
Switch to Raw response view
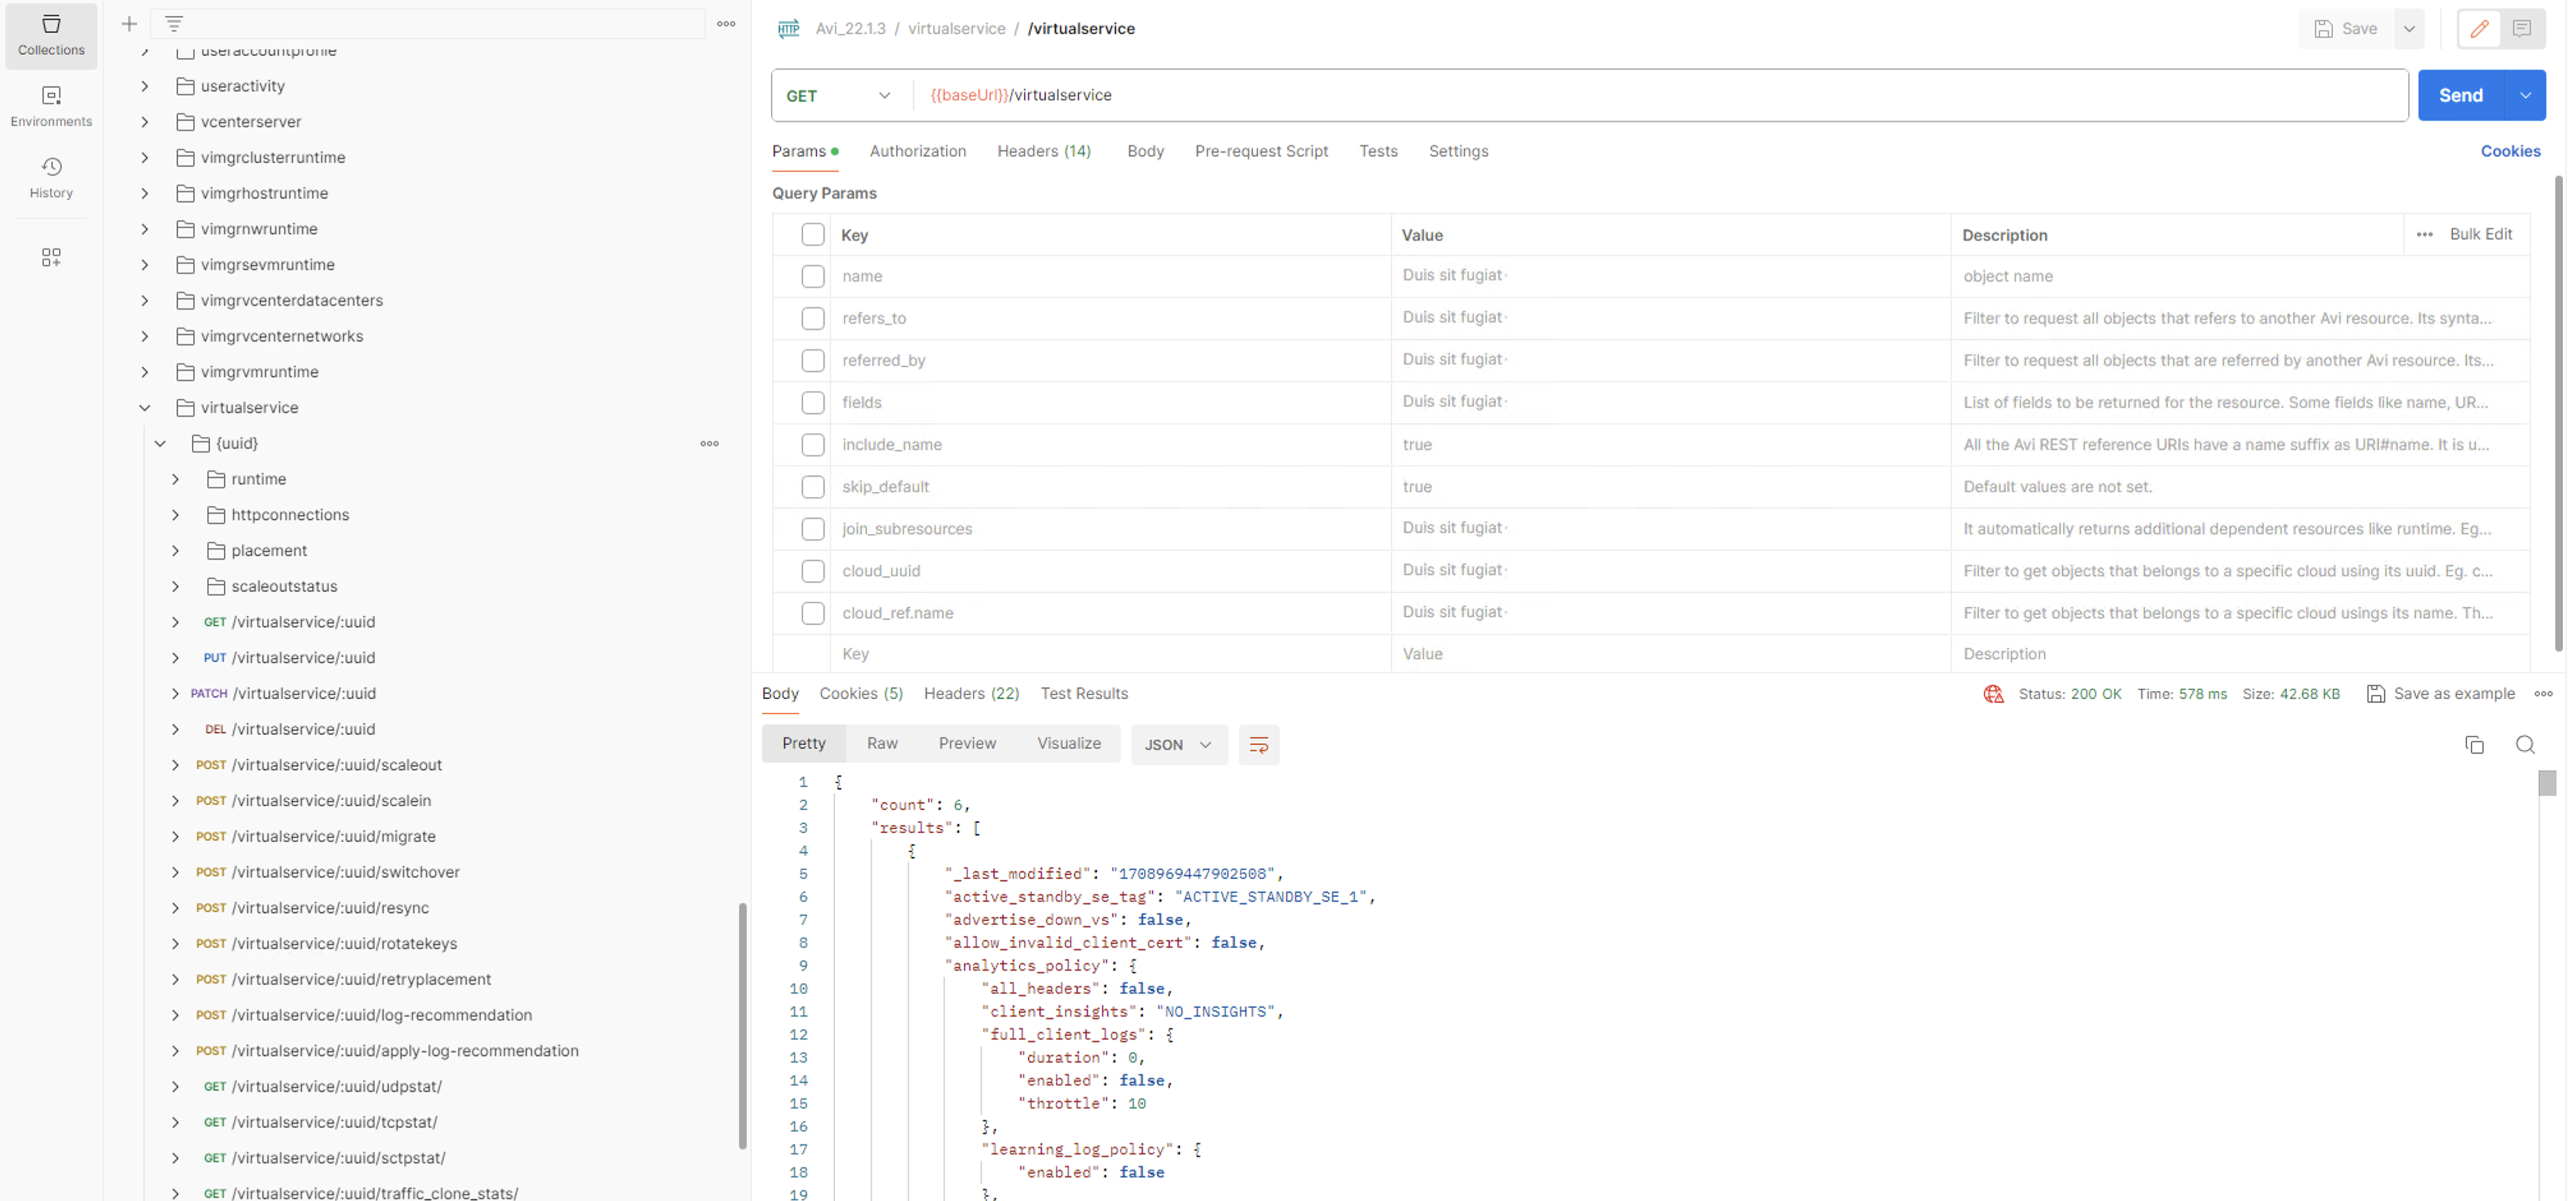(881, 744)
